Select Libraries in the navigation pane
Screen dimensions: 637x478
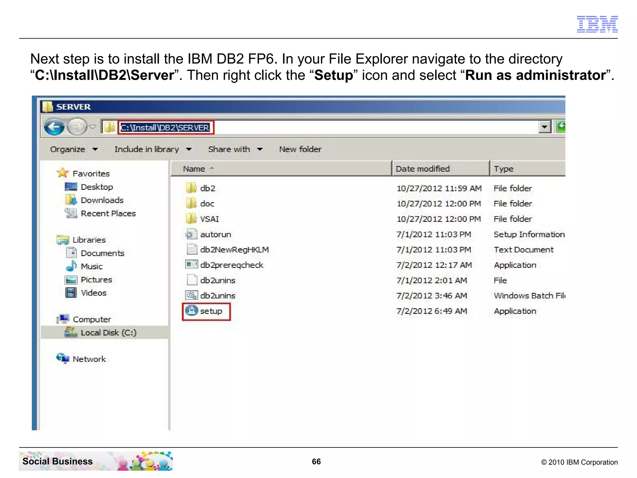89,240
